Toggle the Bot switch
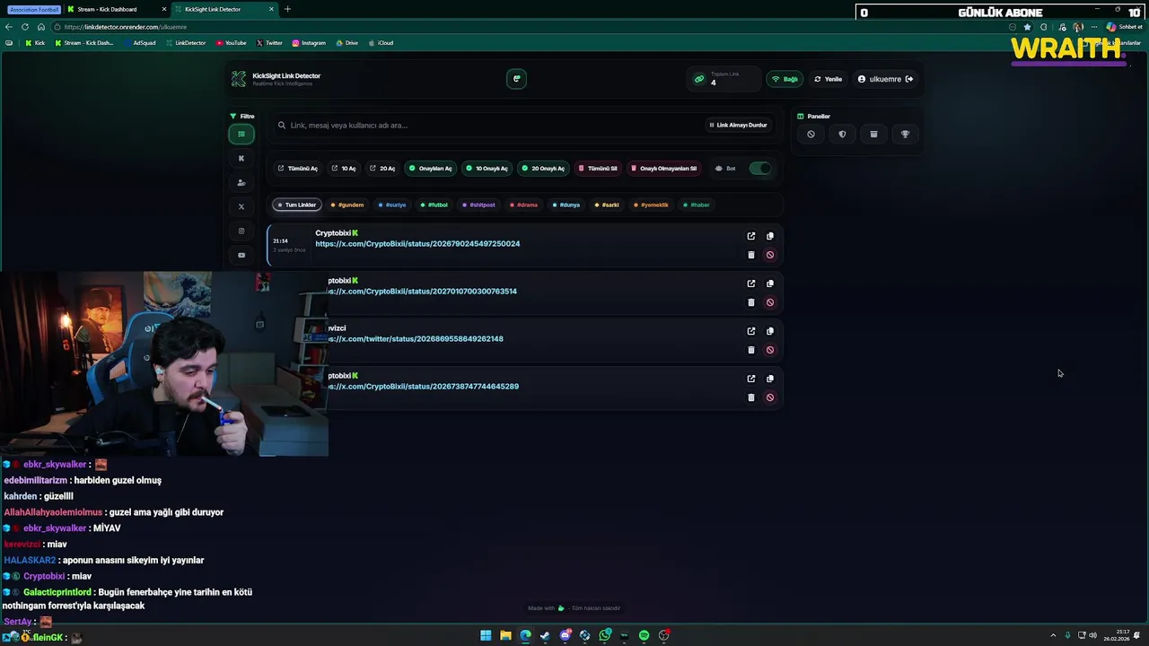This screenshot has height=646, width=1149. (x=759, y=168)
